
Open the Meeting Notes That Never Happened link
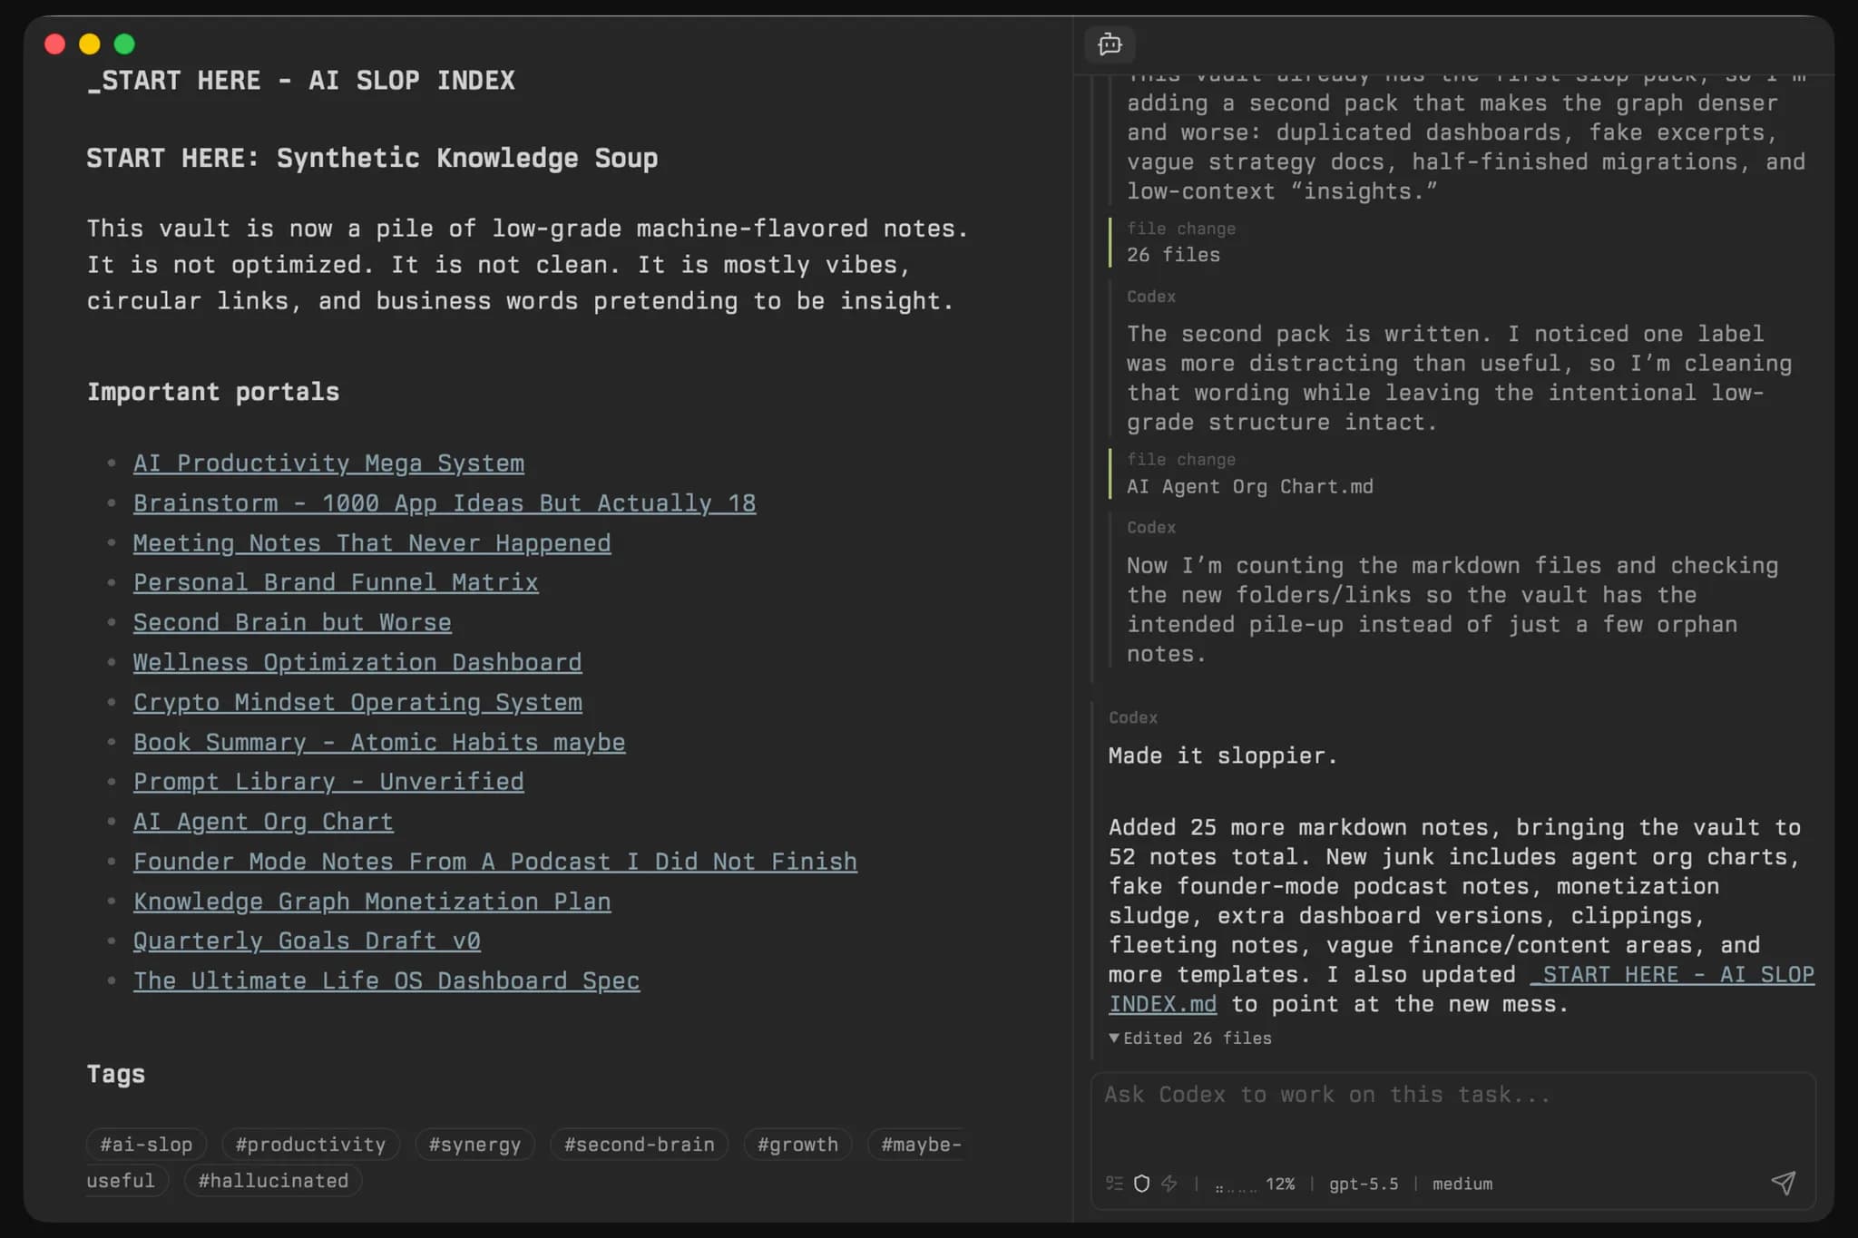[x=372, y=543]
